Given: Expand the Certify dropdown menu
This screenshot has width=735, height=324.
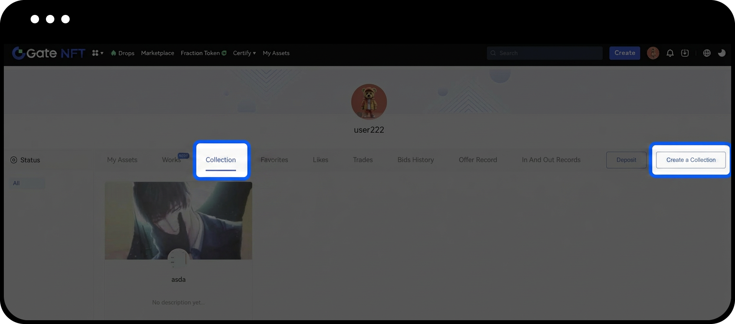Looking at the screenshot, I should [x=244, y=53].
